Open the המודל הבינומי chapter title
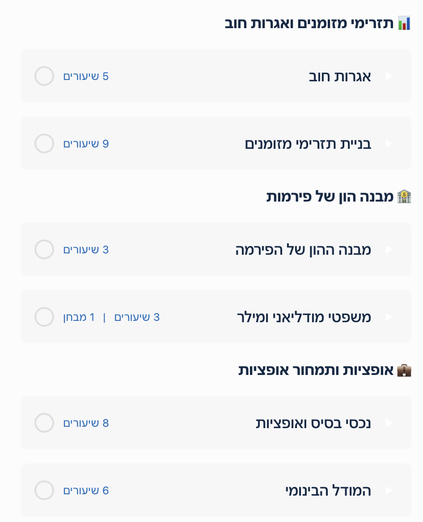 tap(328, 491)
